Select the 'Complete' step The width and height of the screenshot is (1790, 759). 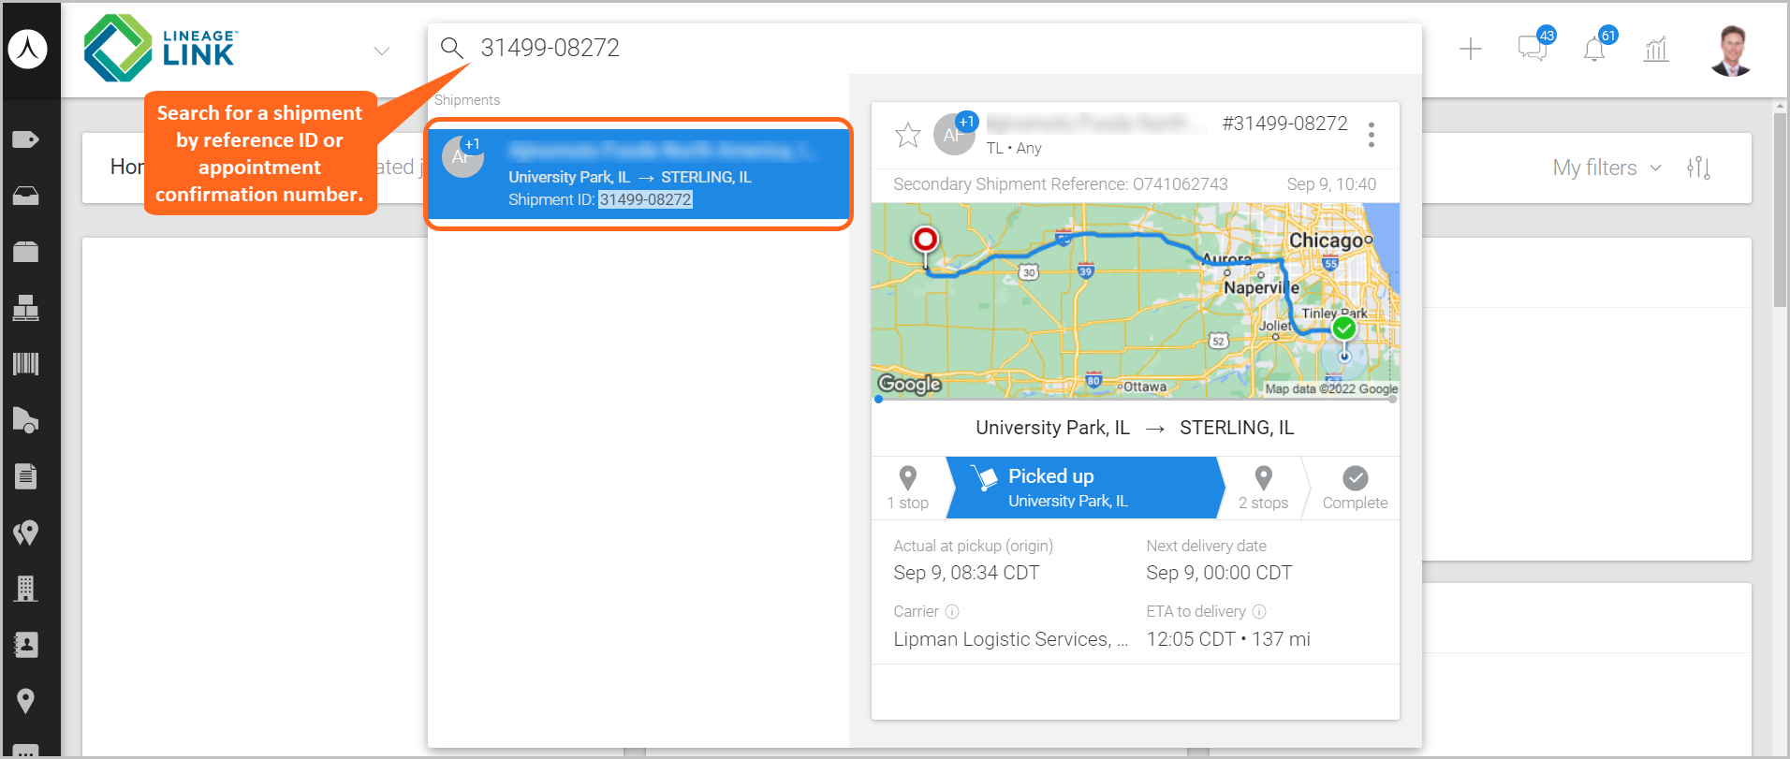point(1355,488)
